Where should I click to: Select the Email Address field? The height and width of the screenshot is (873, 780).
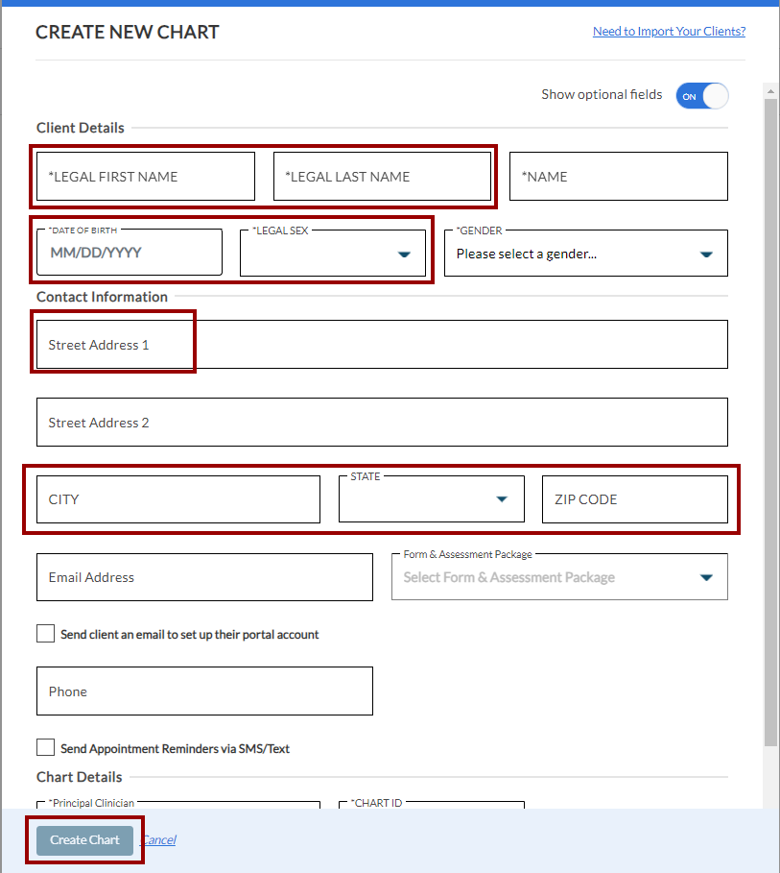coord(204,577)
